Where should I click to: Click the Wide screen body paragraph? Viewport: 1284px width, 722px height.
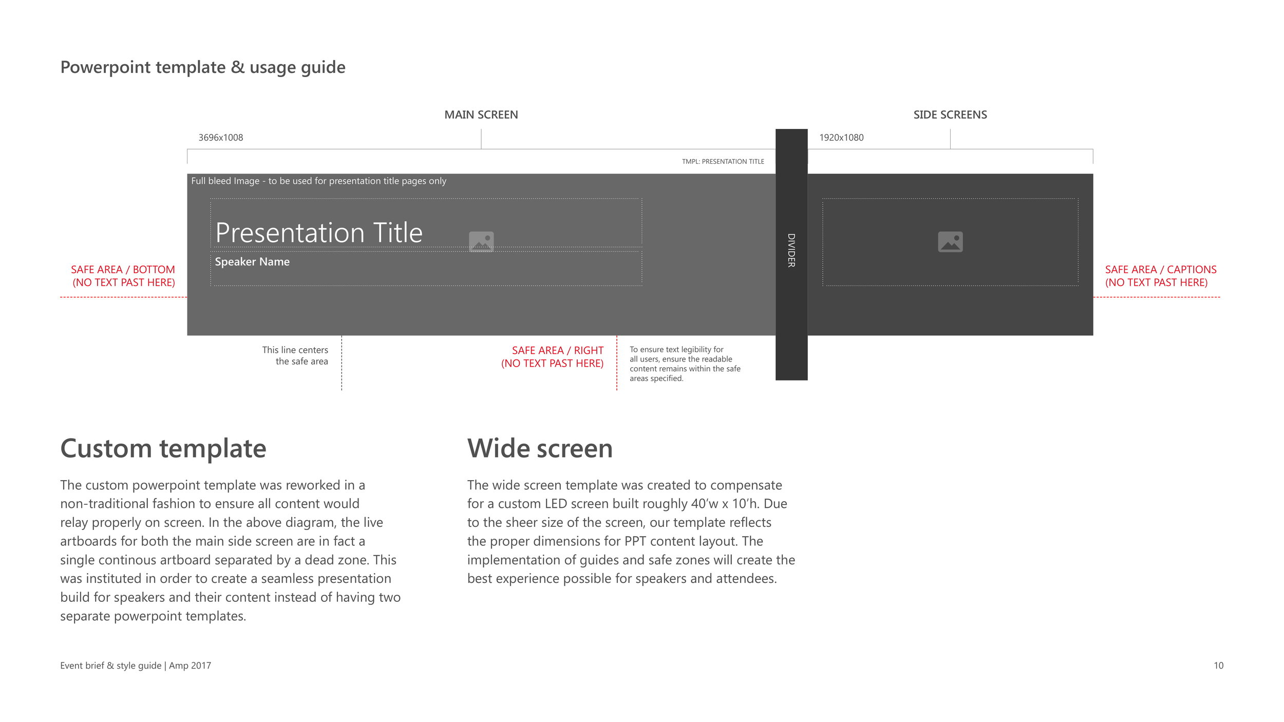(631, 531)
